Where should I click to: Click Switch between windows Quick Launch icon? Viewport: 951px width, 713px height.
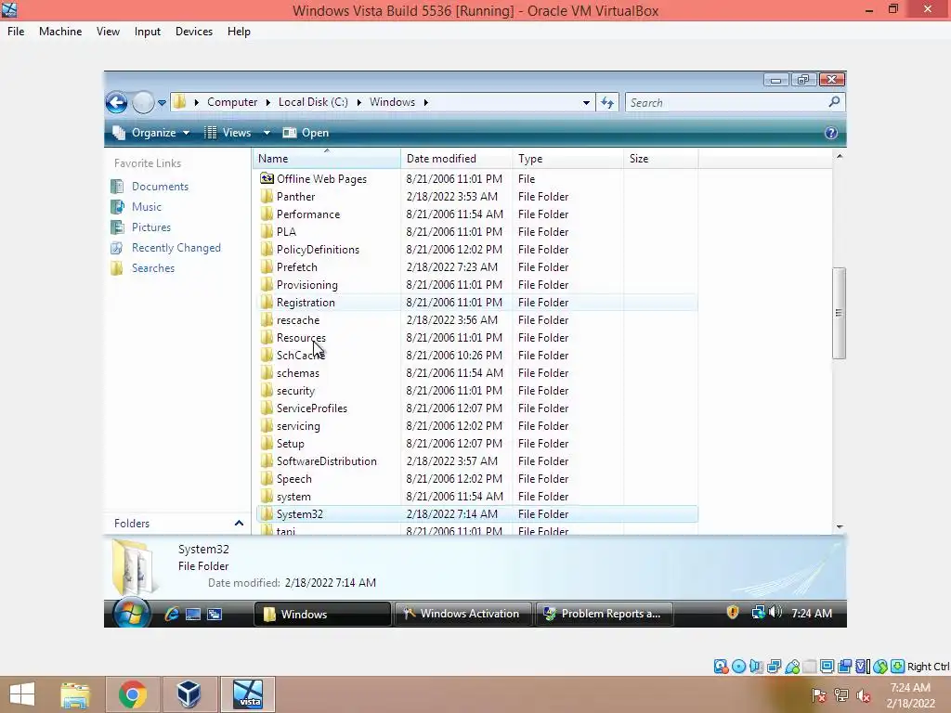[x=215, y=614]
